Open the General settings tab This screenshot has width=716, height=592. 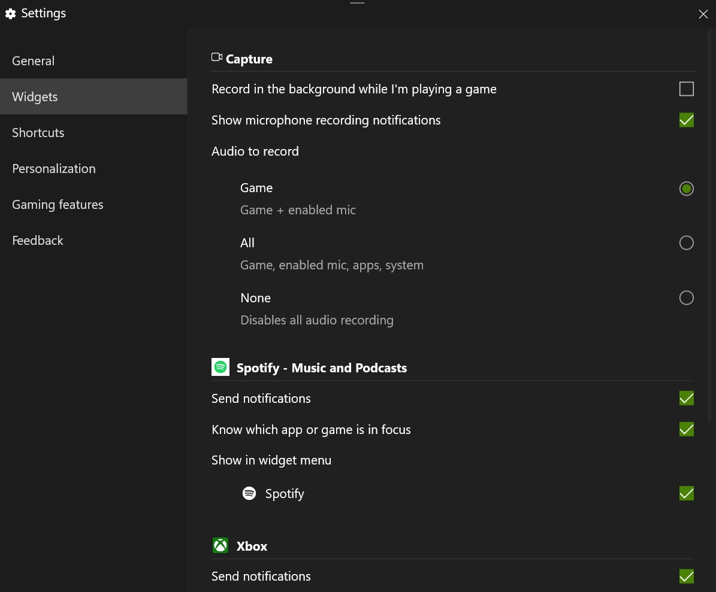(93, 60)
